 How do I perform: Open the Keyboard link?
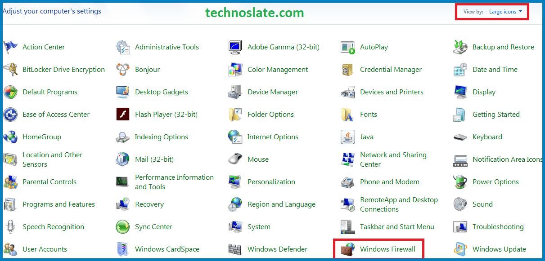click(487, 137)
